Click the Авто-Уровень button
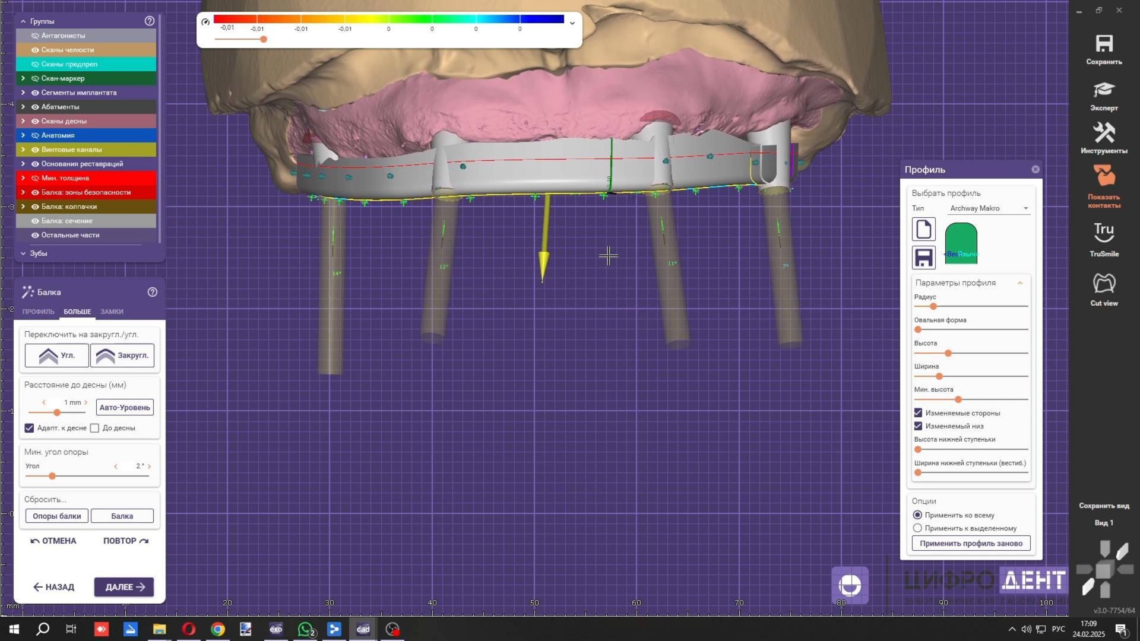This screenshot has height=641, width=1140. click(x=125, y=408)
